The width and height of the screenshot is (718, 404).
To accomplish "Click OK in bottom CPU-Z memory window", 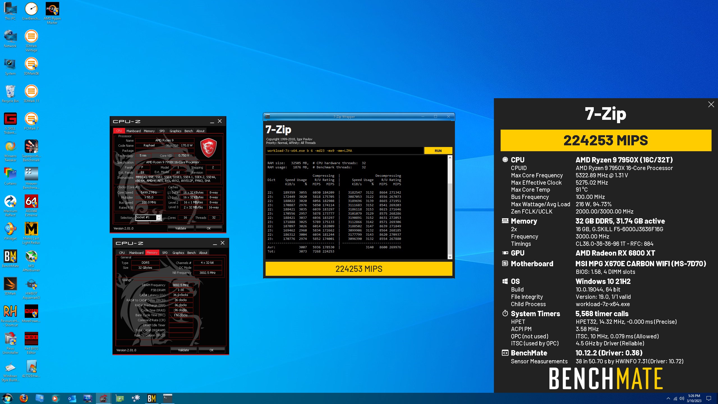I will coord(211,350).
